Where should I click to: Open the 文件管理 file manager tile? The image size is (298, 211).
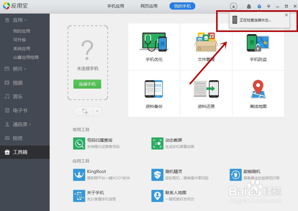pos(206,47)
